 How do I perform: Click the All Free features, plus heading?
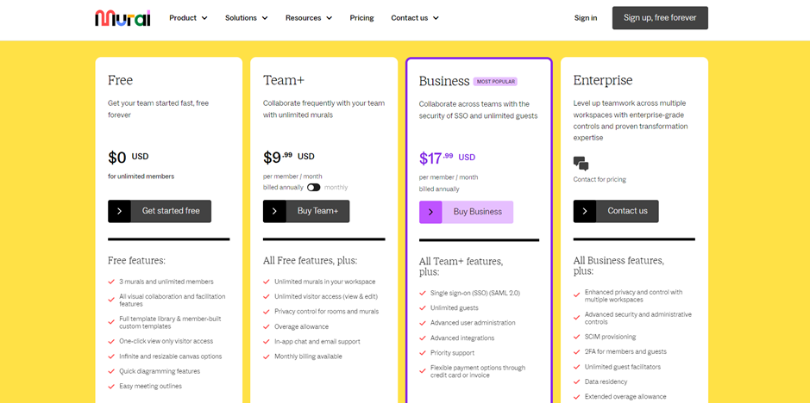coord(310,261)
